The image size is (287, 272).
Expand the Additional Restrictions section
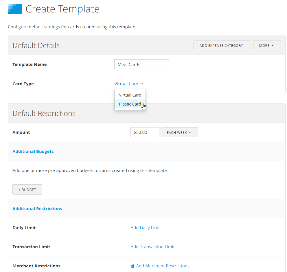coord(37,208)
